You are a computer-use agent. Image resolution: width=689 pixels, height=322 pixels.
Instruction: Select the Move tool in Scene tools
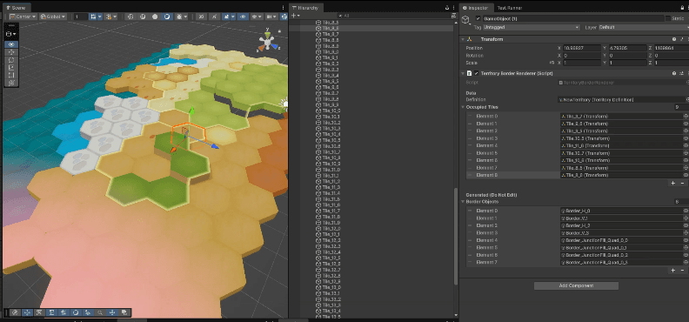[11, 52]
